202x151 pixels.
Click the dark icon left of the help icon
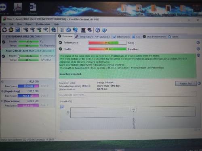pos(90,30)
